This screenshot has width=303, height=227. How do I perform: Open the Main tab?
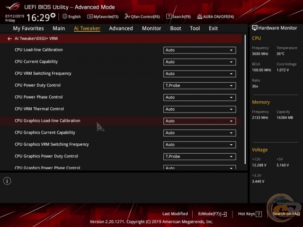(x=59, y=28)
